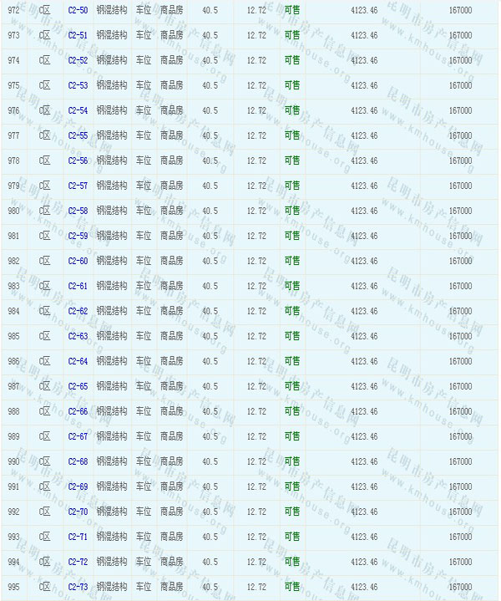Open the C2-67 unit link

(x=78, y=436)
